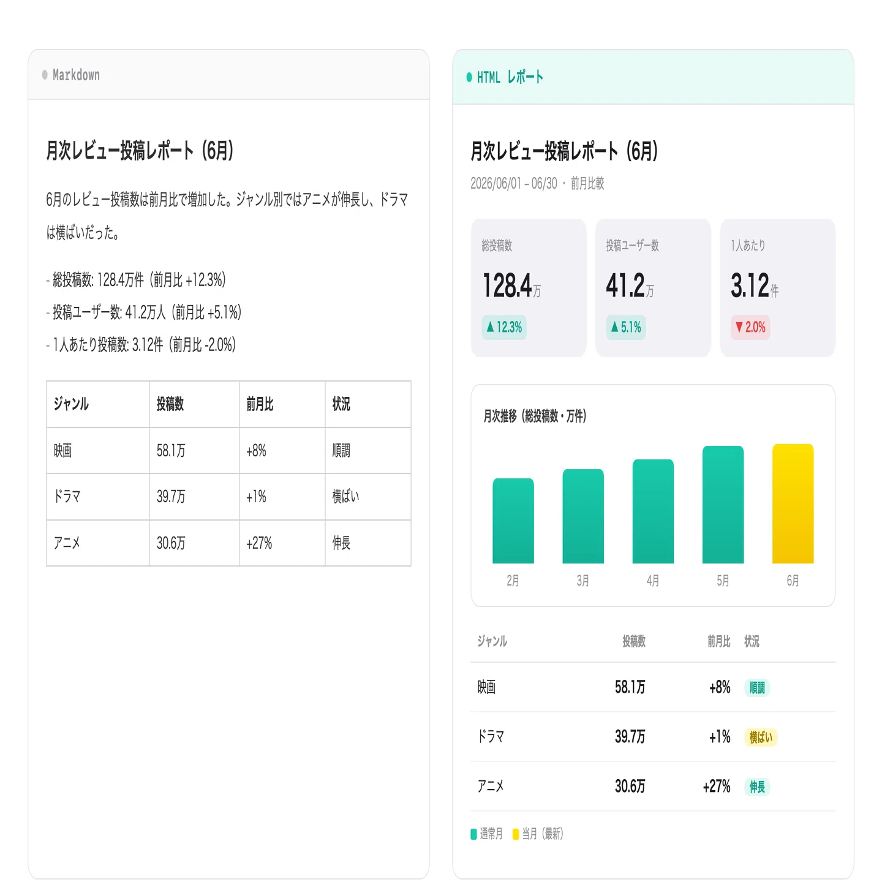Viewport: 882px width, 882px height.
Task: Click the HTML report title 月次レビュー投稿レポート
Action: coord(564,151)
